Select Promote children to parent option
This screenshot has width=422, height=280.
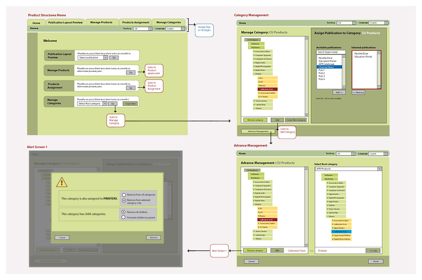coord(123,217)
